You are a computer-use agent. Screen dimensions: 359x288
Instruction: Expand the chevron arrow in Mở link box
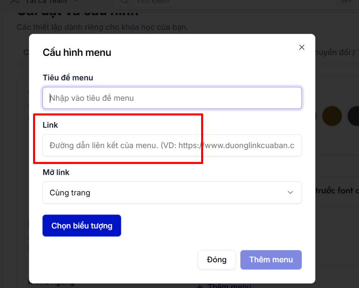290,193
